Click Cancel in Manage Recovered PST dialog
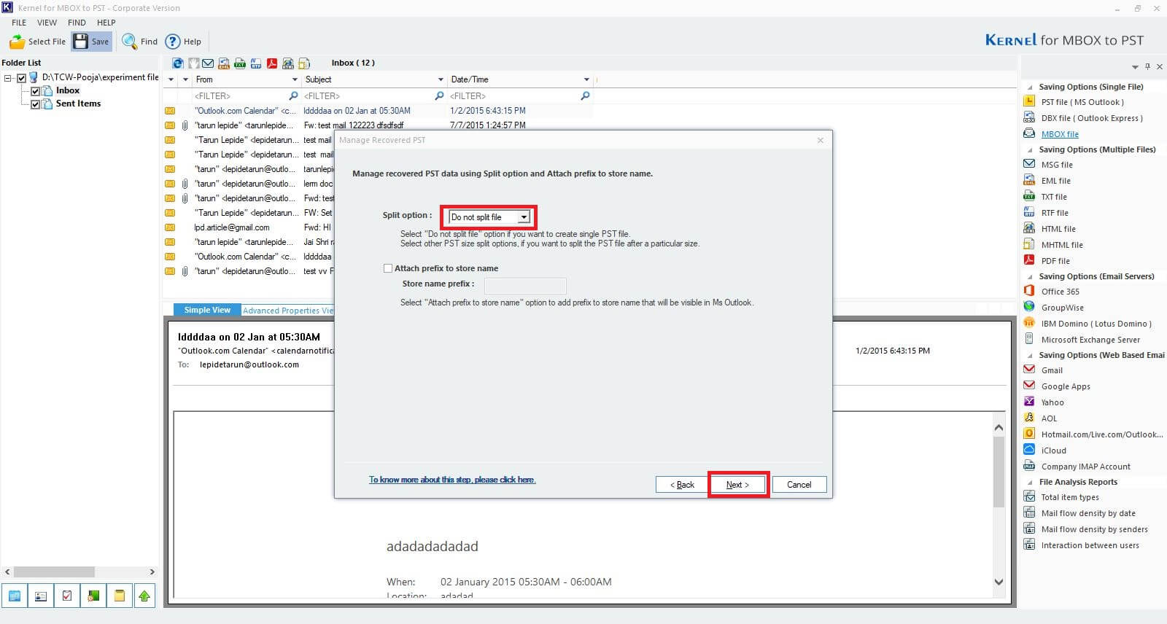 (799, 485)
